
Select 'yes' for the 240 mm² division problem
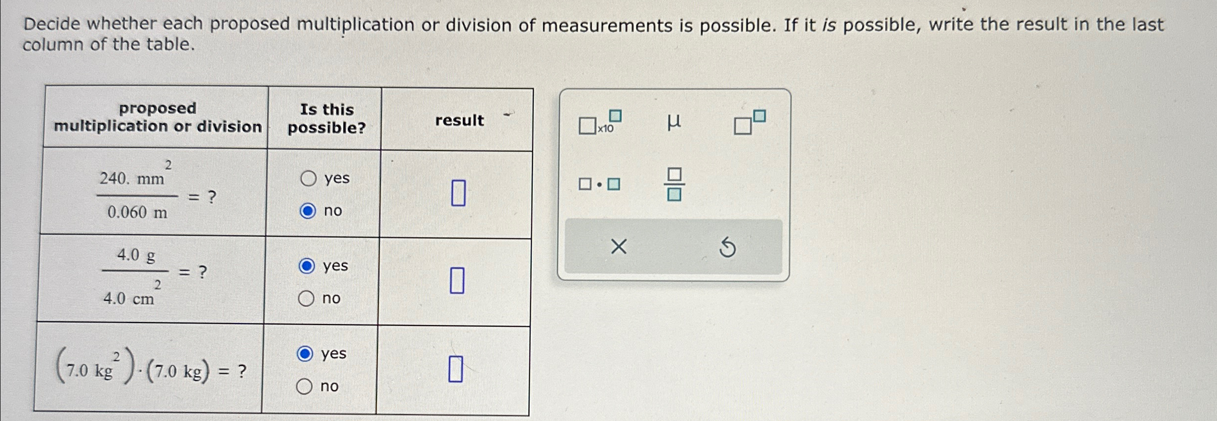(308, 178)
